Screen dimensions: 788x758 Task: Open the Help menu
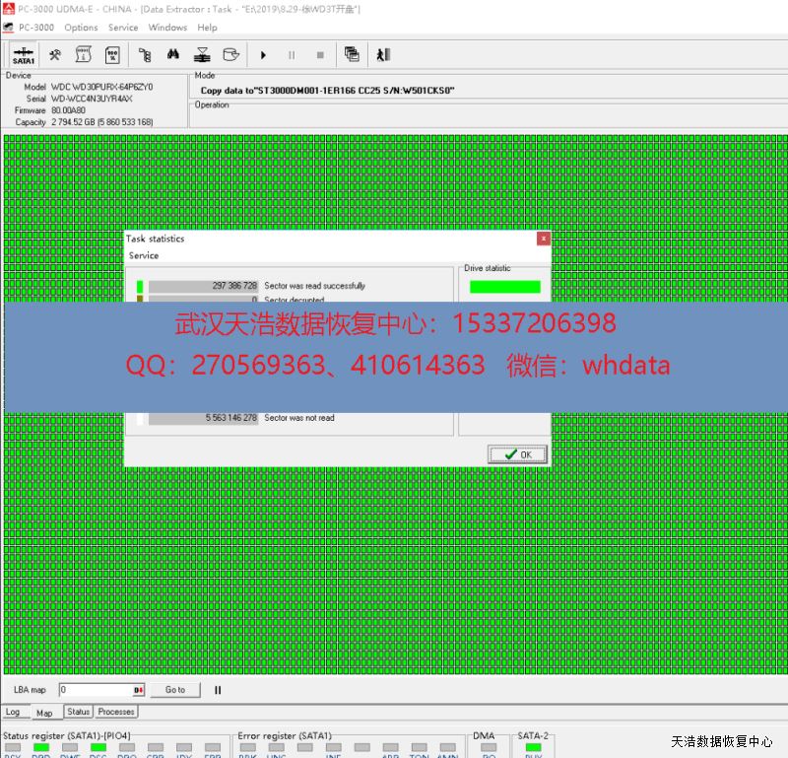coord(207,28)
